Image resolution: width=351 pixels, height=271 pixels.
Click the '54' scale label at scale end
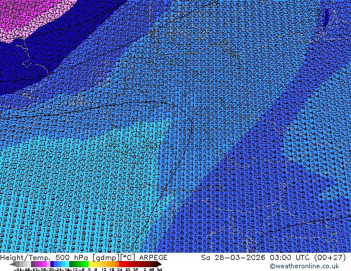(159, 269)
